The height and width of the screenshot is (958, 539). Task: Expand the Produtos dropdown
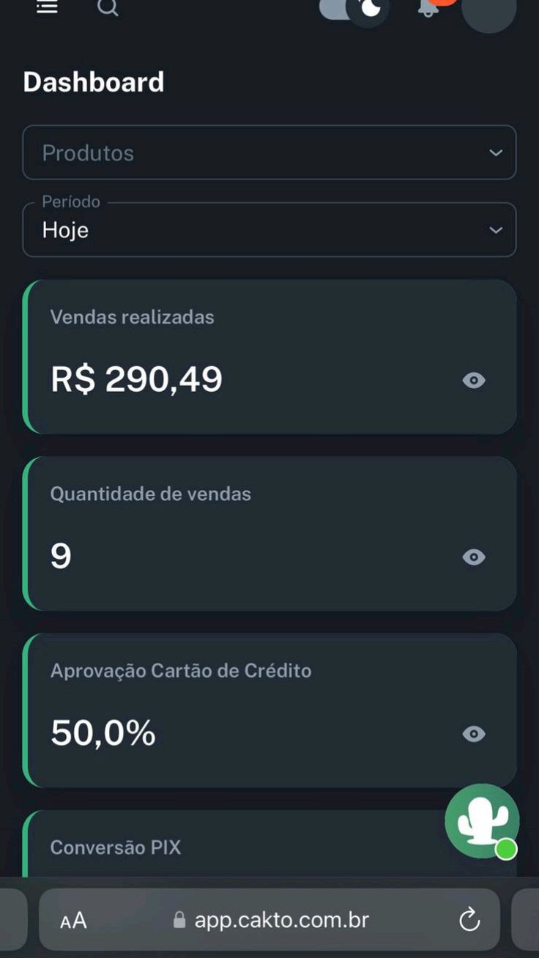269,153
